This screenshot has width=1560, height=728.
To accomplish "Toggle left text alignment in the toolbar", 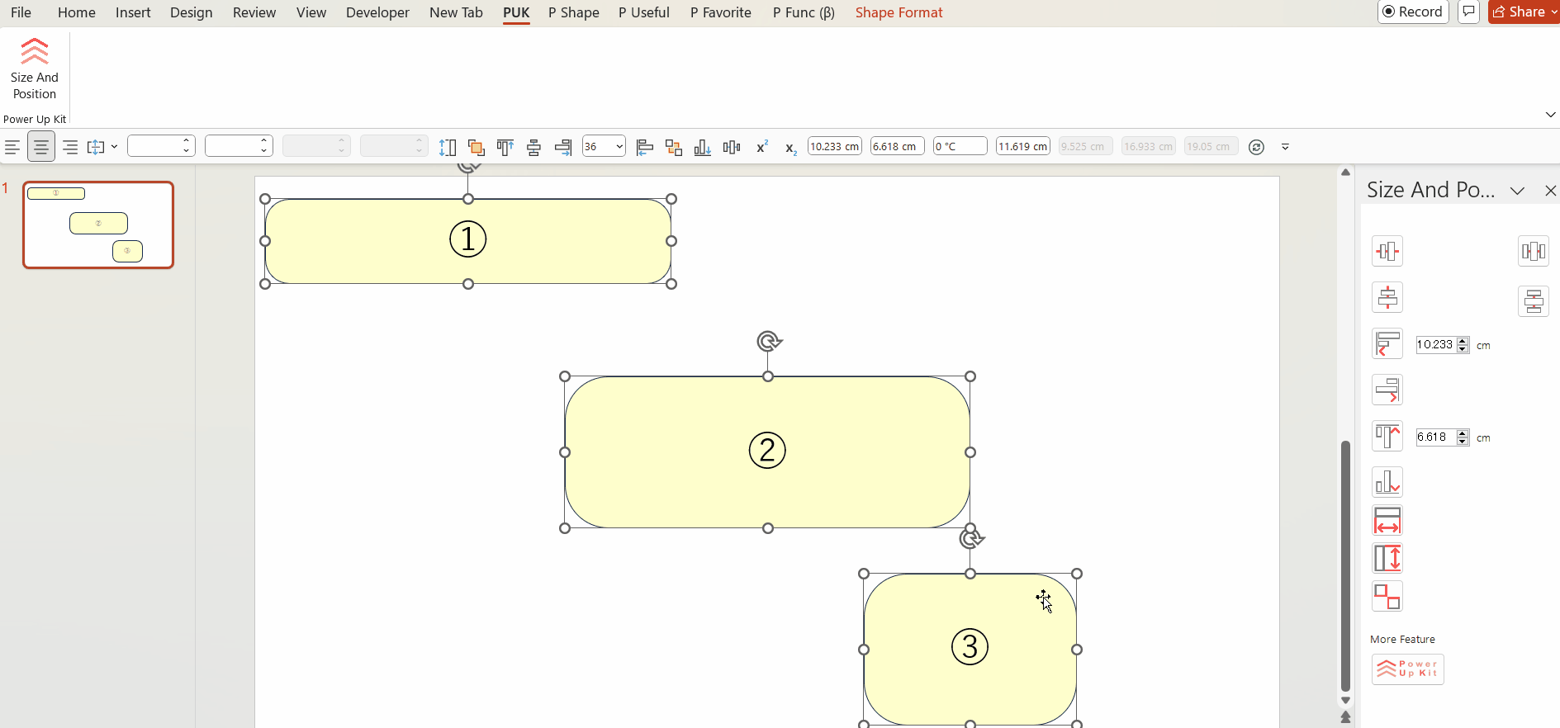I will pos(12,147).
